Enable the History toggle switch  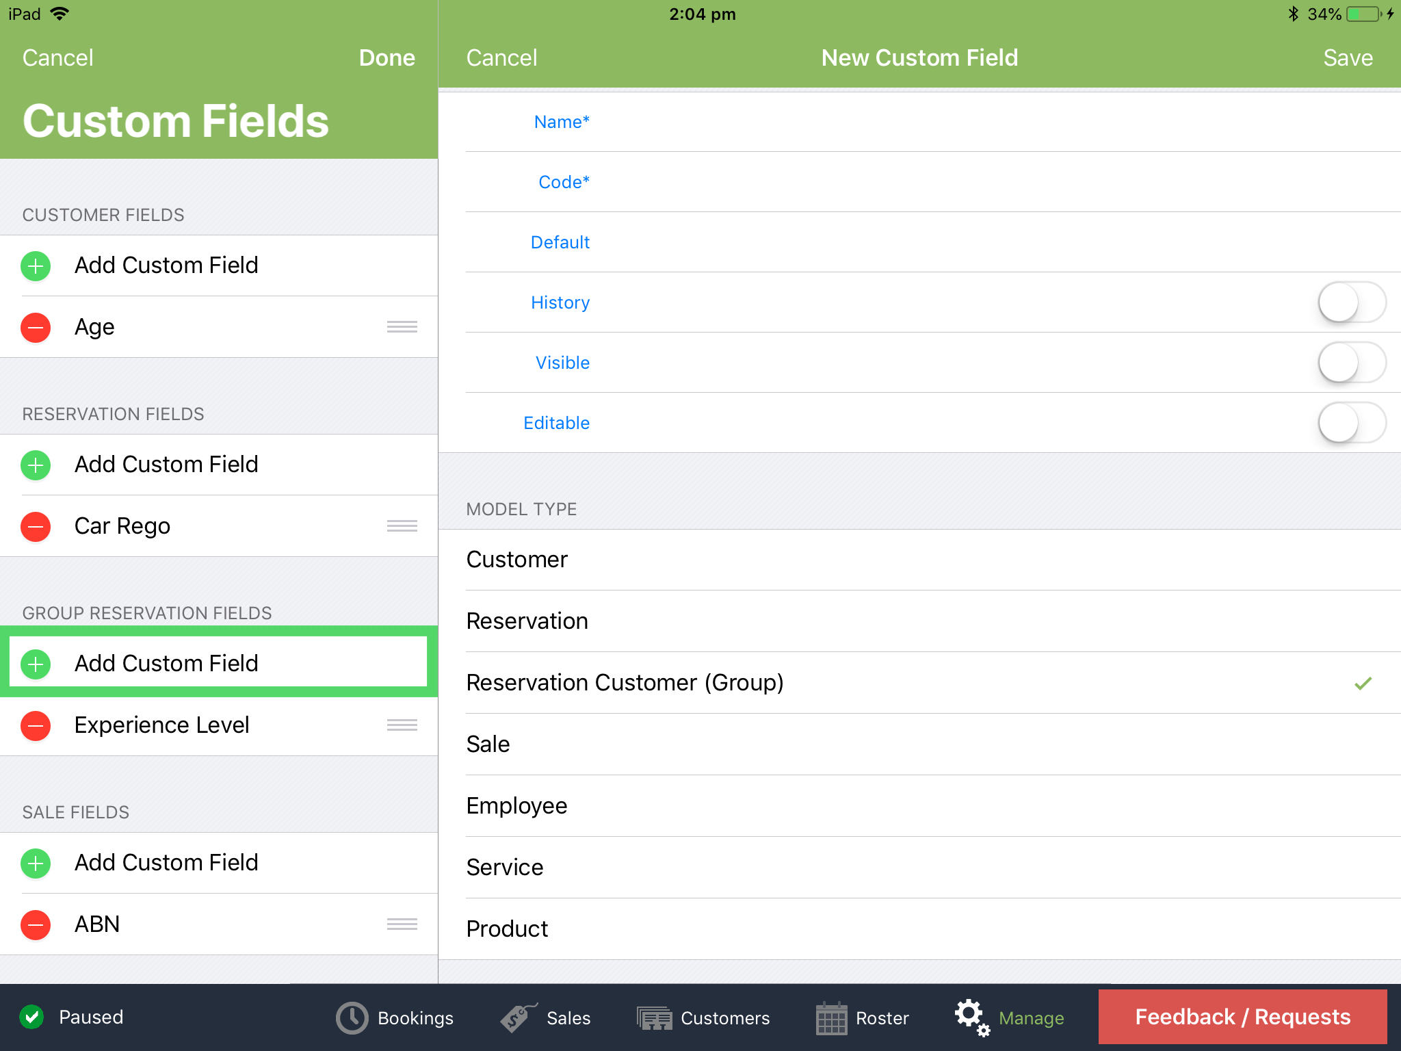point(1351,302)
